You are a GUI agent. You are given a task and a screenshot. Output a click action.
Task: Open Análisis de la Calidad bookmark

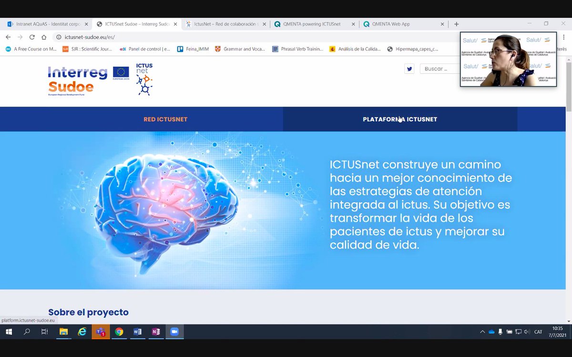click(x=355, y=49)
